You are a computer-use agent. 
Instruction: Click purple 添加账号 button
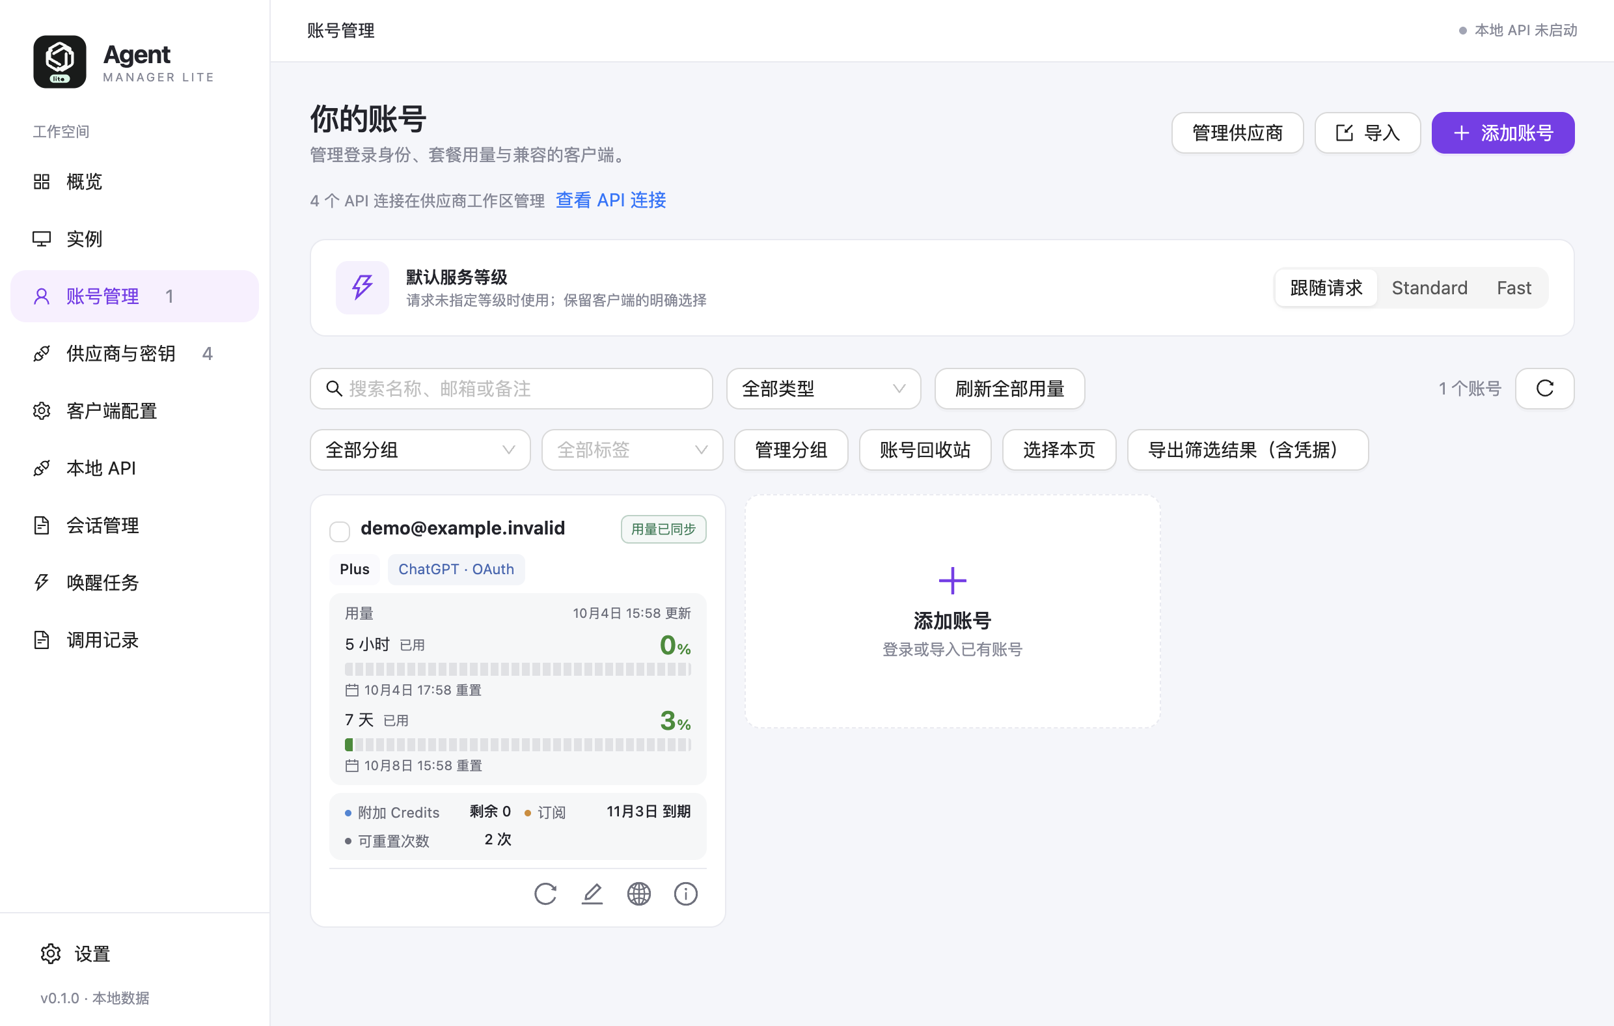(1503, 133)
